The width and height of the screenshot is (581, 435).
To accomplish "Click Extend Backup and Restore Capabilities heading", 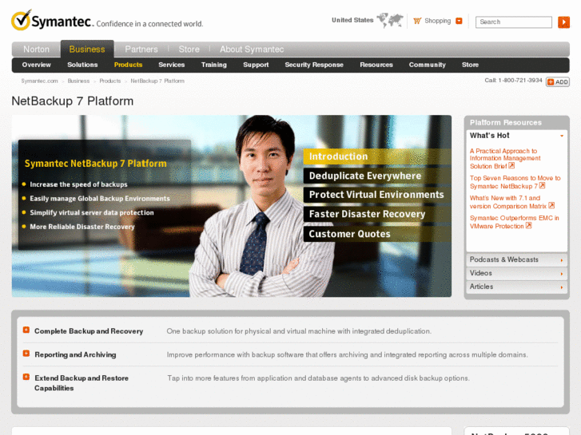I will point(82,383).
